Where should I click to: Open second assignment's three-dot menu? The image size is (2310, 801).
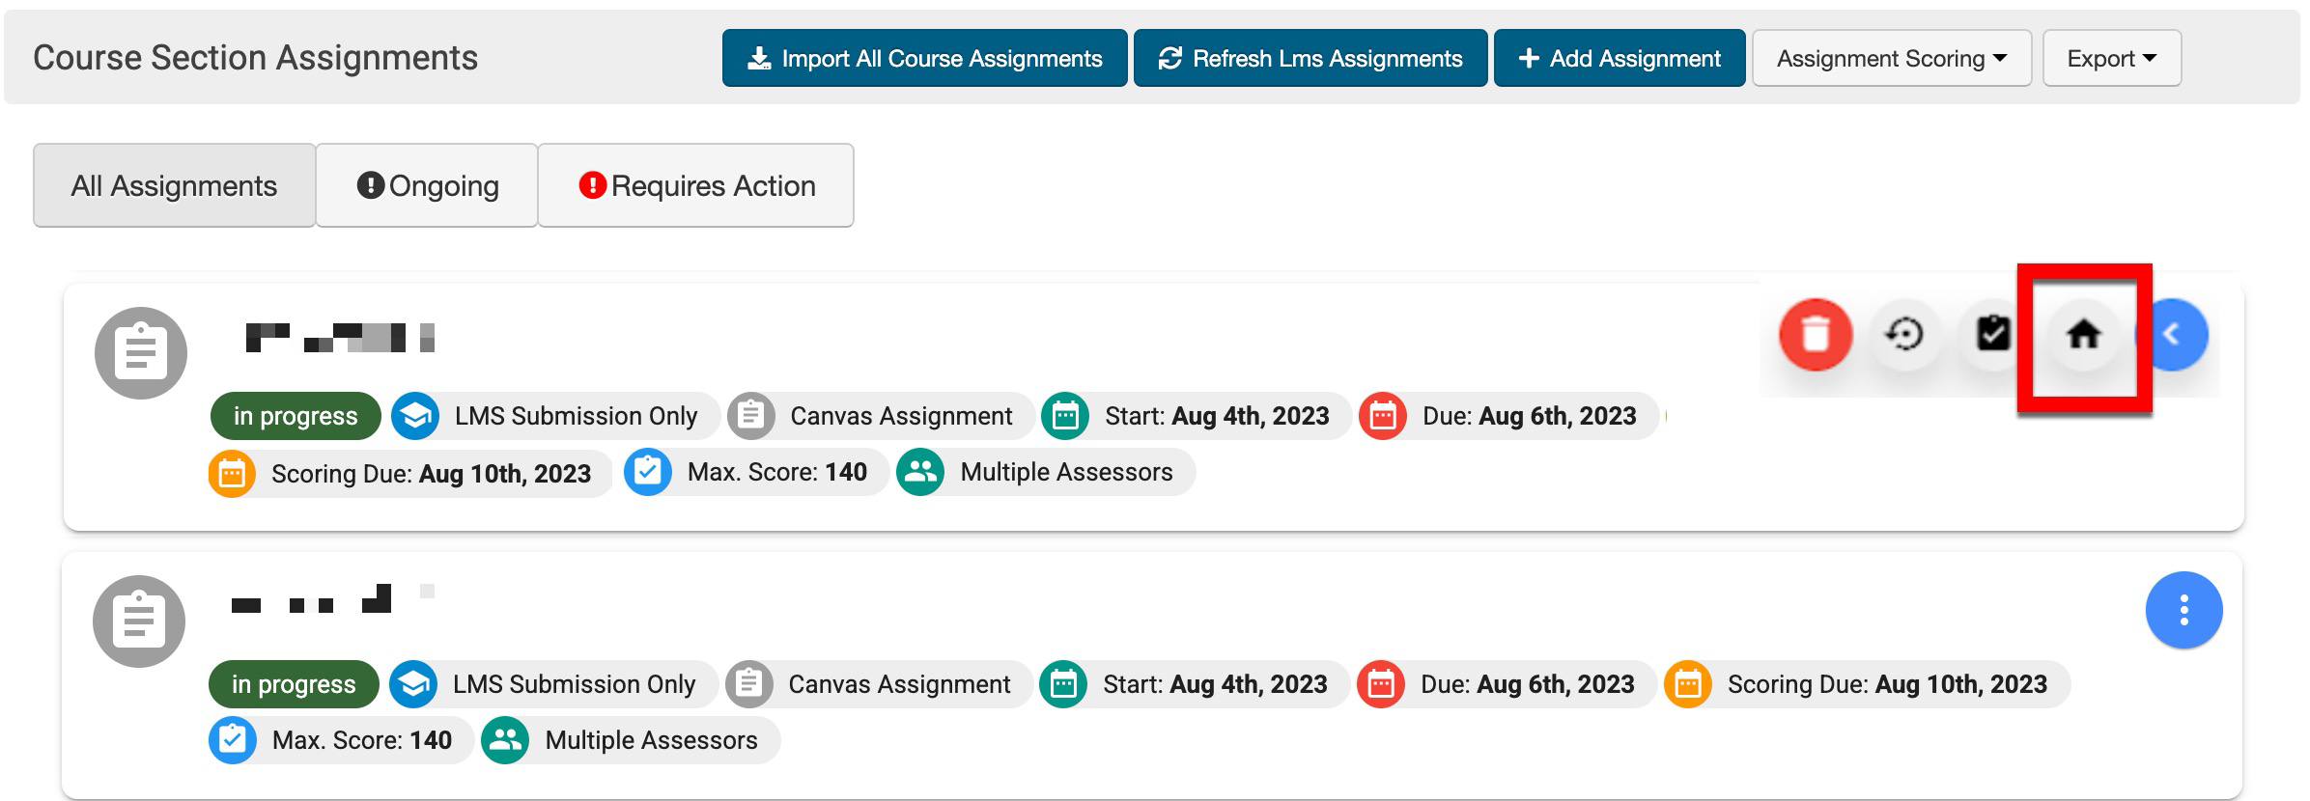pyautogui.click(x=2183, y=610)
